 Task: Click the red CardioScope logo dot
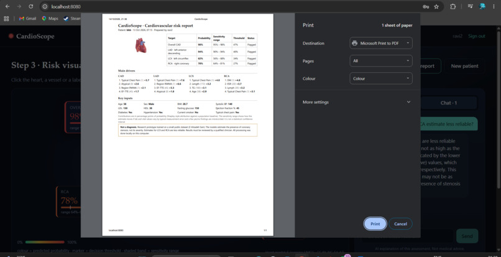(11, 36)
